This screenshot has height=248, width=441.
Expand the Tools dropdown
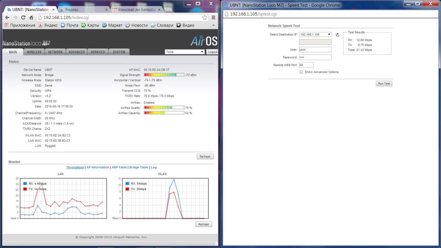(185, 52)
